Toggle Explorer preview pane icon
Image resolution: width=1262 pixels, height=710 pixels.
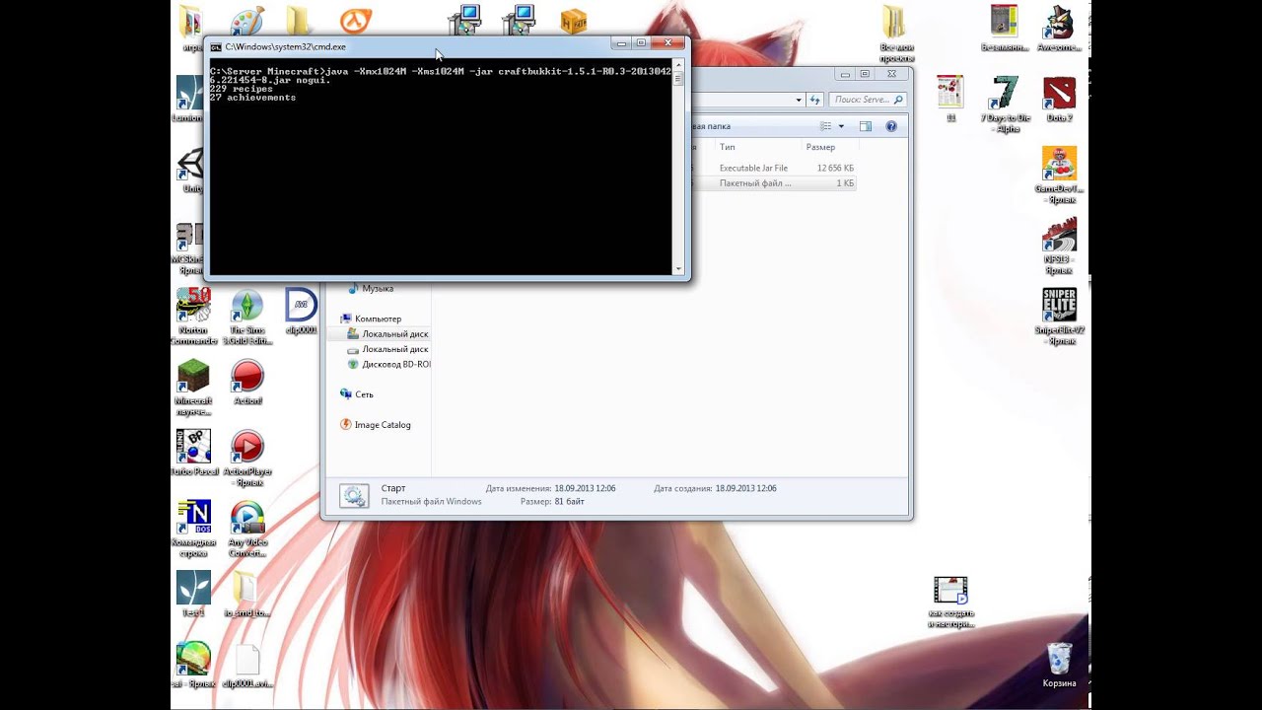pyautogui.click(x=865, y=126)
